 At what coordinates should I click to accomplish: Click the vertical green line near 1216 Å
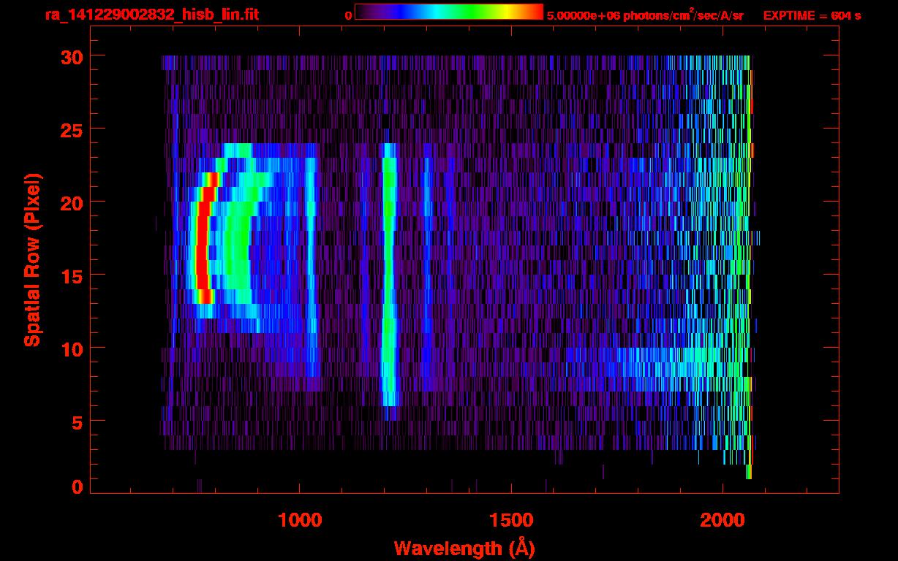(x=389, y=275)
